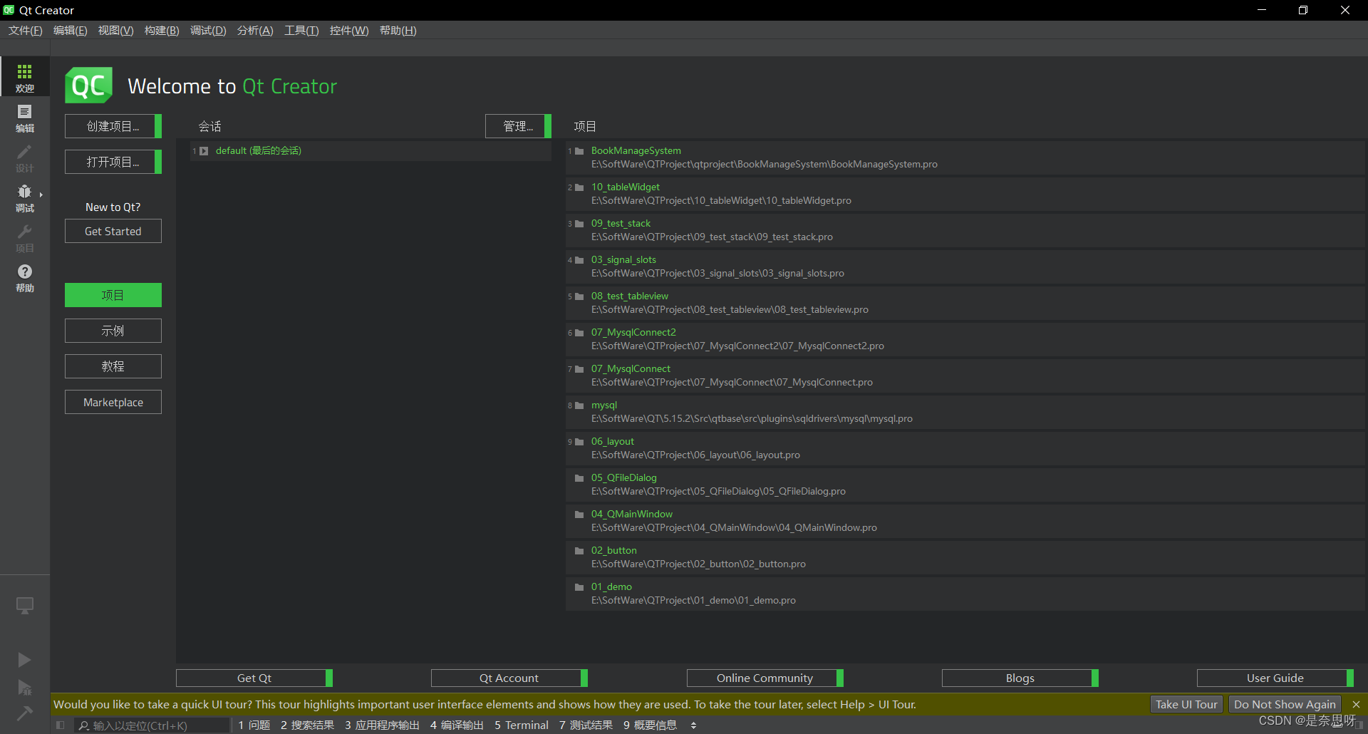
Task: Open the 9 概要信息 pane
Action: 650,725
